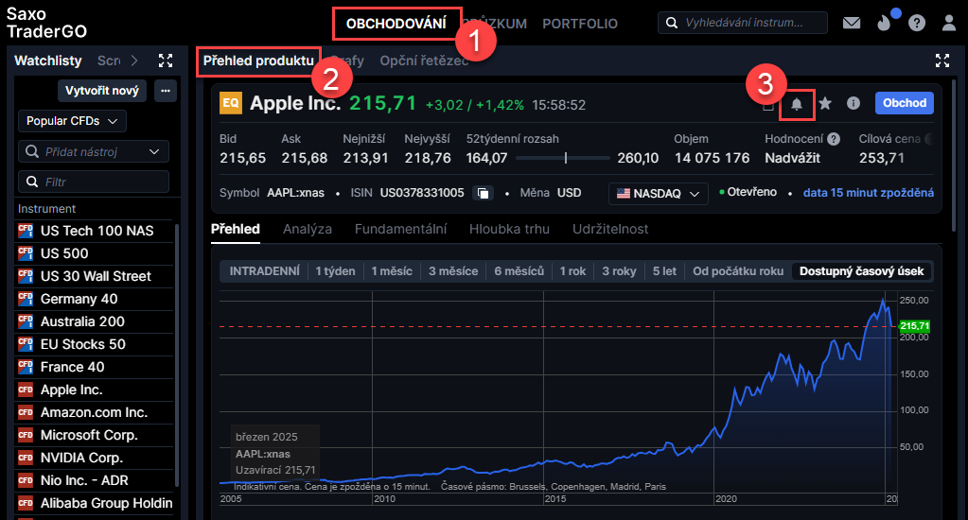The width and height of the screenshot is (968, 520).
Task: Click the CFD icon of France 40
Action: tap(26, 367)
